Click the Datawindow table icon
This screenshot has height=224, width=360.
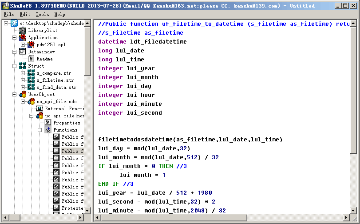(x=23, y=52)
